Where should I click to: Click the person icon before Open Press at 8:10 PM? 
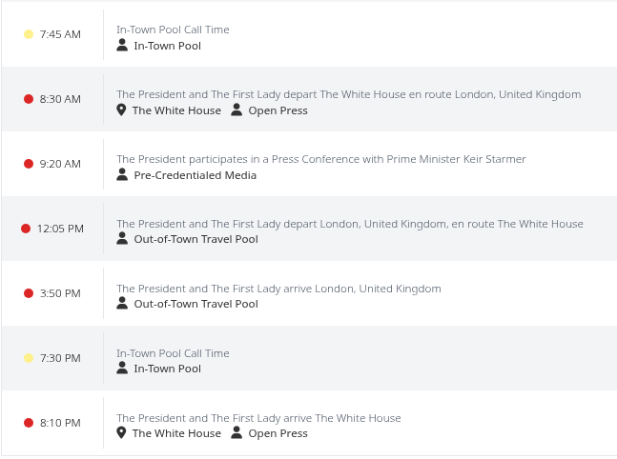pos(237,432)
